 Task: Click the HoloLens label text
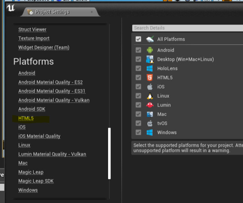[x=167, y=69]
